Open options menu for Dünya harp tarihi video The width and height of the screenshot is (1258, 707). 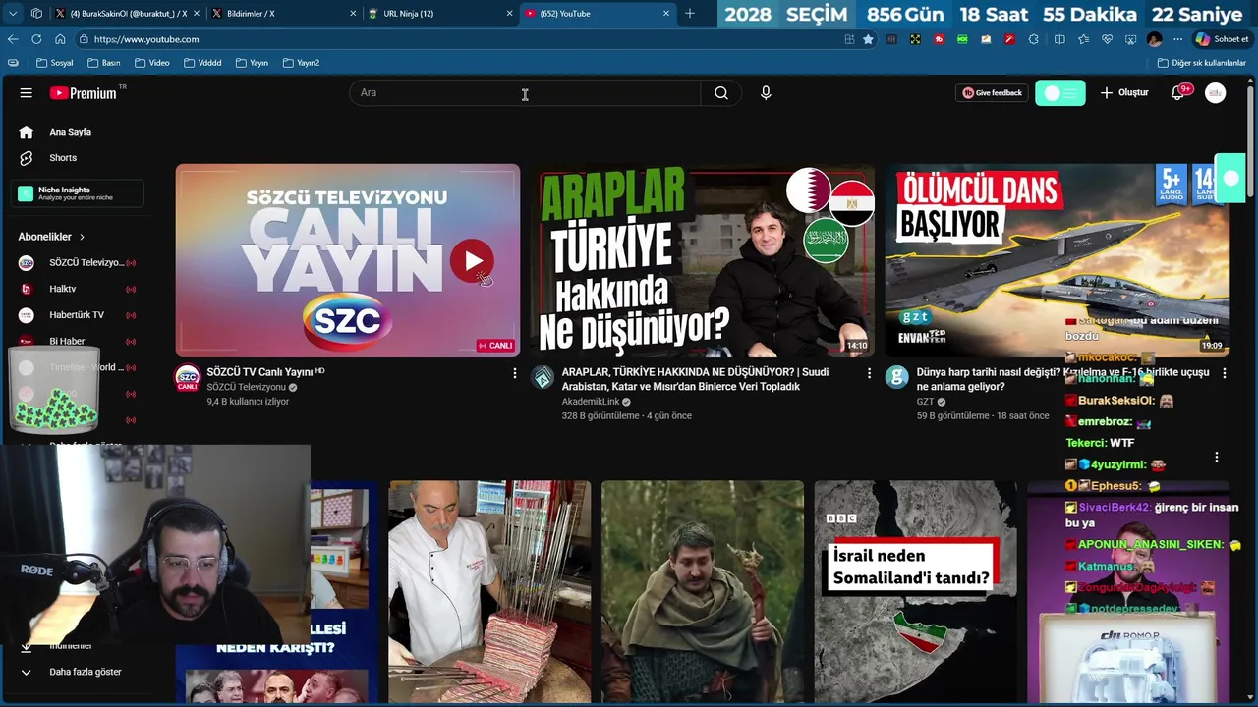[x=1224, y=373]
